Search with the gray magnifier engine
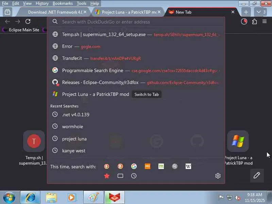Image resolution: width=272 pixels, height=204 pixels. [x=175, y=166]
